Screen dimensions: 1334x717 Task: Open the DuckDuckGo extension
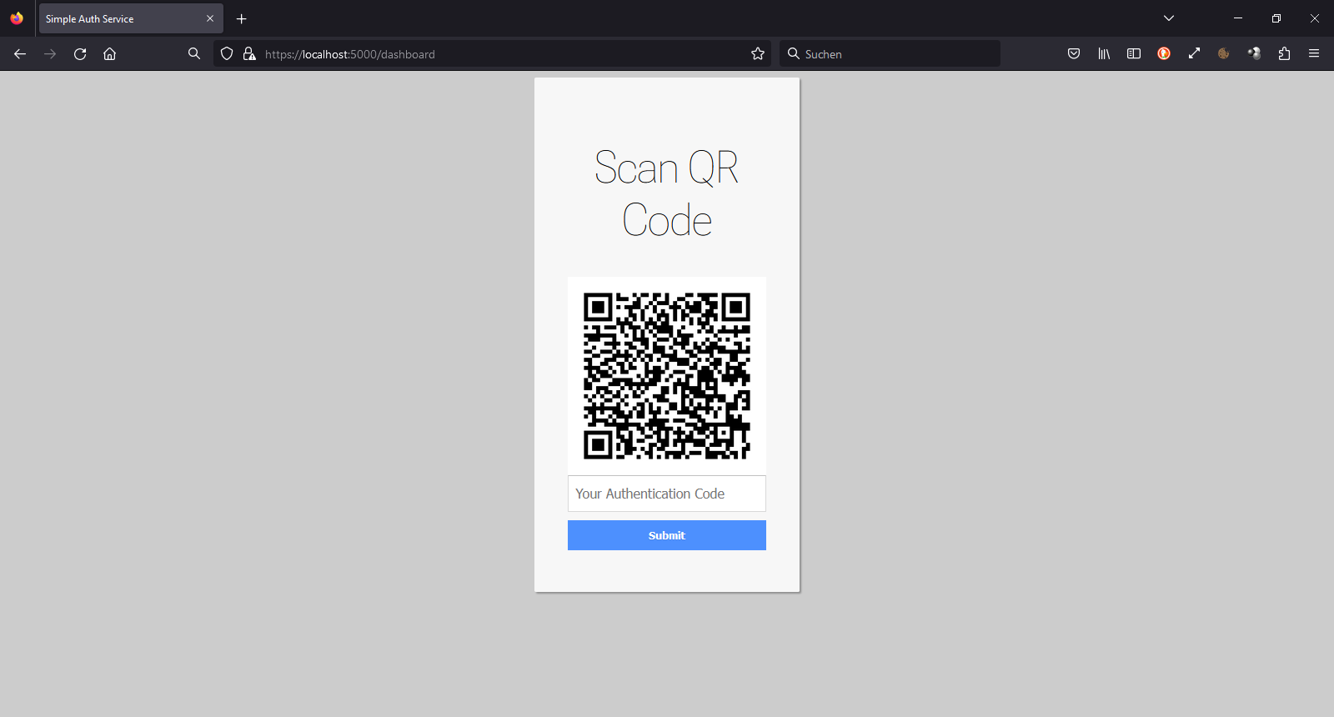pos(1164,54)
